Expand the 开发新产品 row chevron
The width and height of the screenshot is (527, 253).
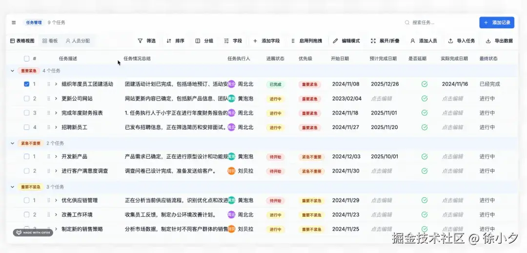(x=56, y=156)
